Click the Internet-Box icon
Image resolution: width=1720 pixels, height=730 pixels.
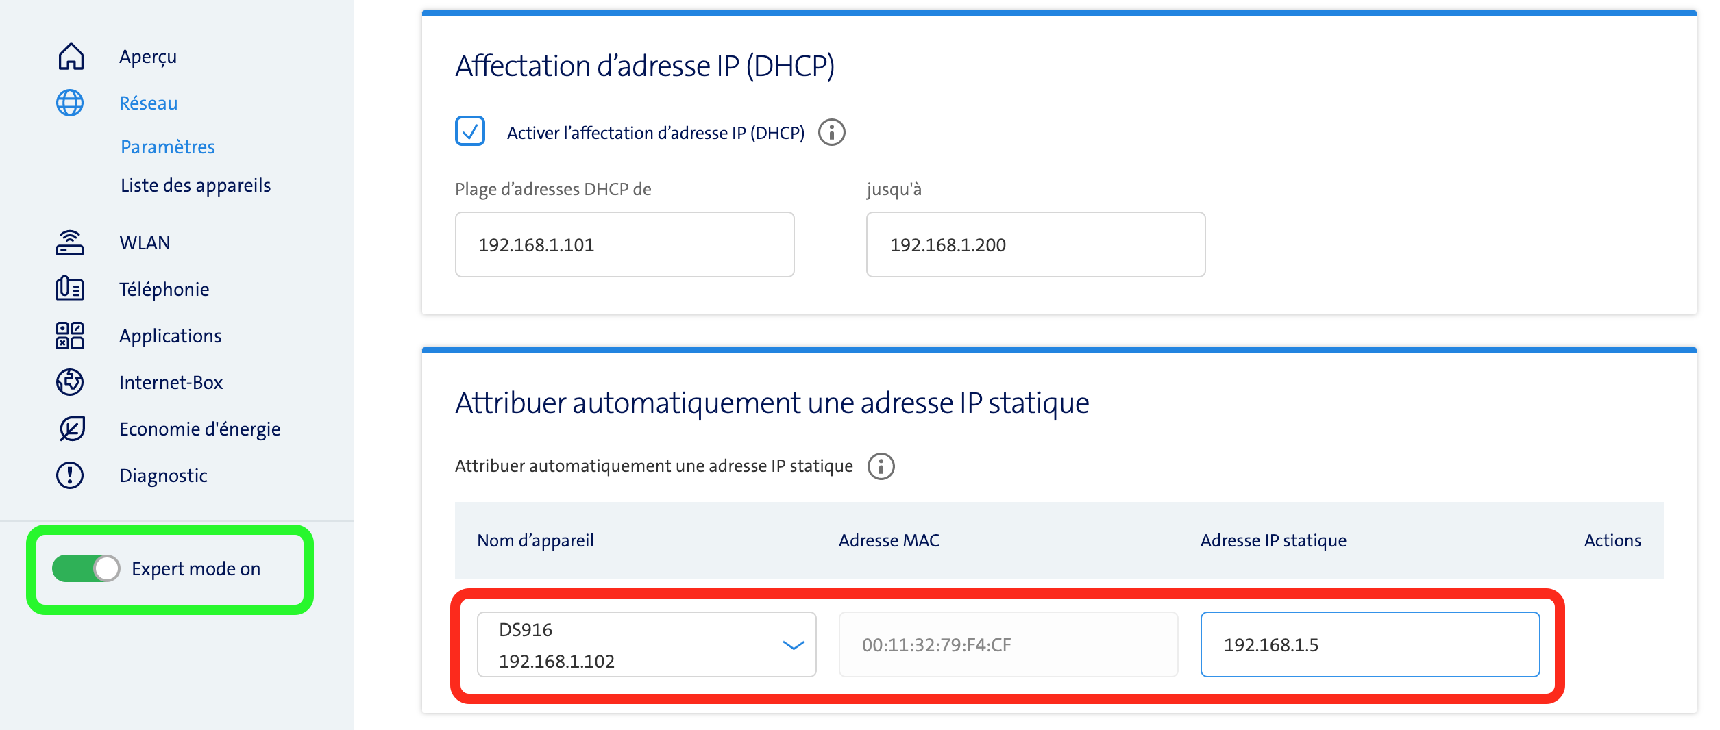(x=70, y=382)
